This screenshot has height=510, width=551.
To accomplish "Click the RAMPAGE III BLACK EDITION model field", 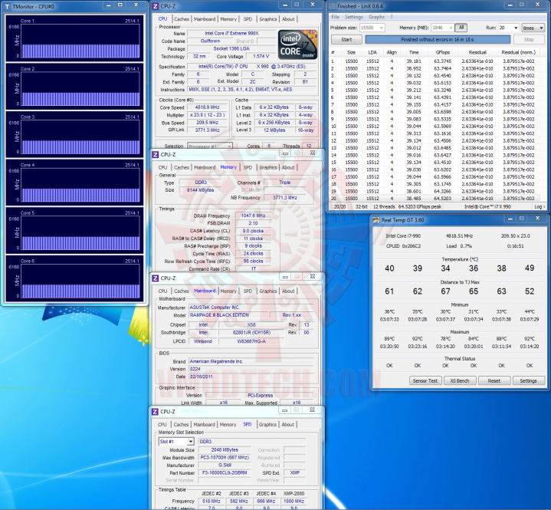I will [x=228, y=315].
